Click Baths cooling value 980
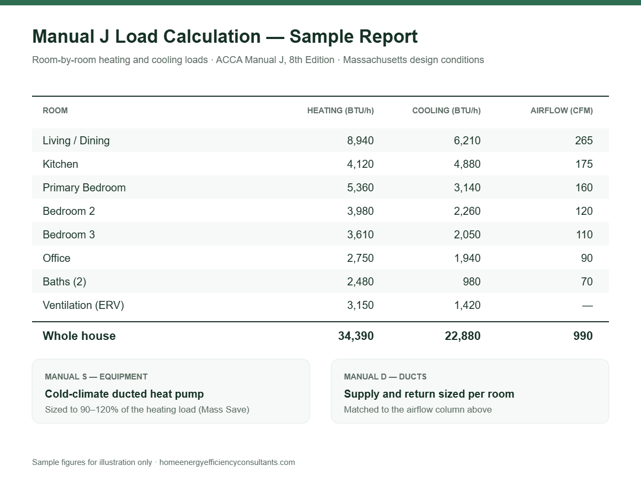The image size is (641, 481). 472,282
